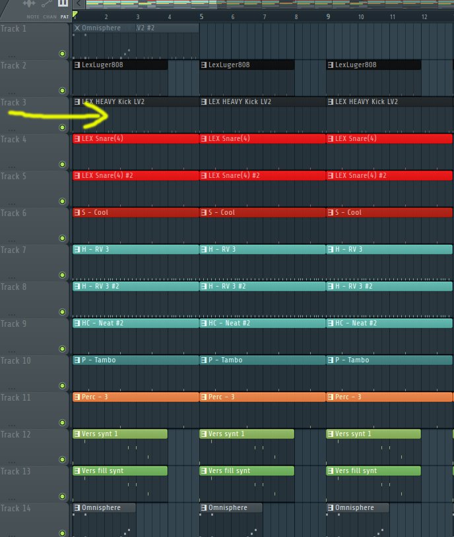
Task: Open menu icon of first S - Cool clip
Action: point(77,212)
